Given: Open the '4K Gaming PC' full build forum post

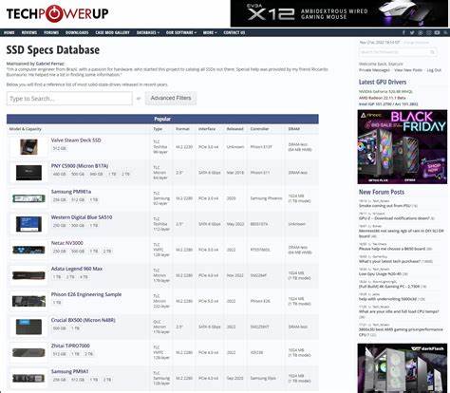Looking at the screenshot, I should [389, 287].
